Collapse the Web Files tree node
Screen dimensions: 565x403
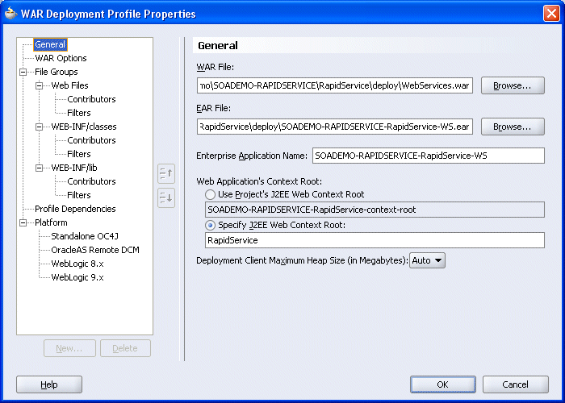(40, 85)
